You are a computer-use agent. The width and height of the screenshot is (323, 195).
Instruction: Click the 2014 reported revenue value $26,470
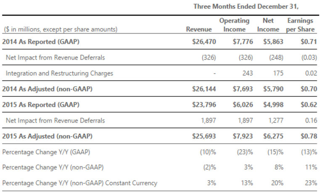[x=204, y=42]
